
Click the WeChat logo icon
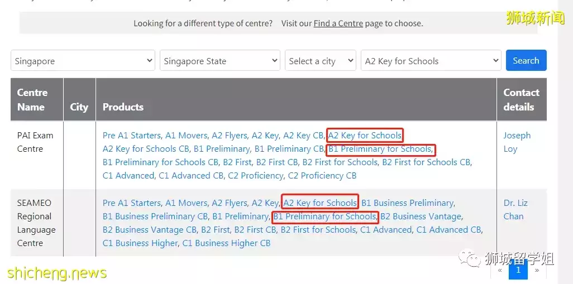(x=469, y=258)
